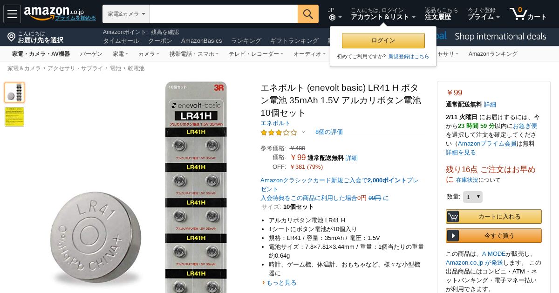Click カートに入れる add to cart button
Screen dimensions: 559x293
tap(494, 217)
